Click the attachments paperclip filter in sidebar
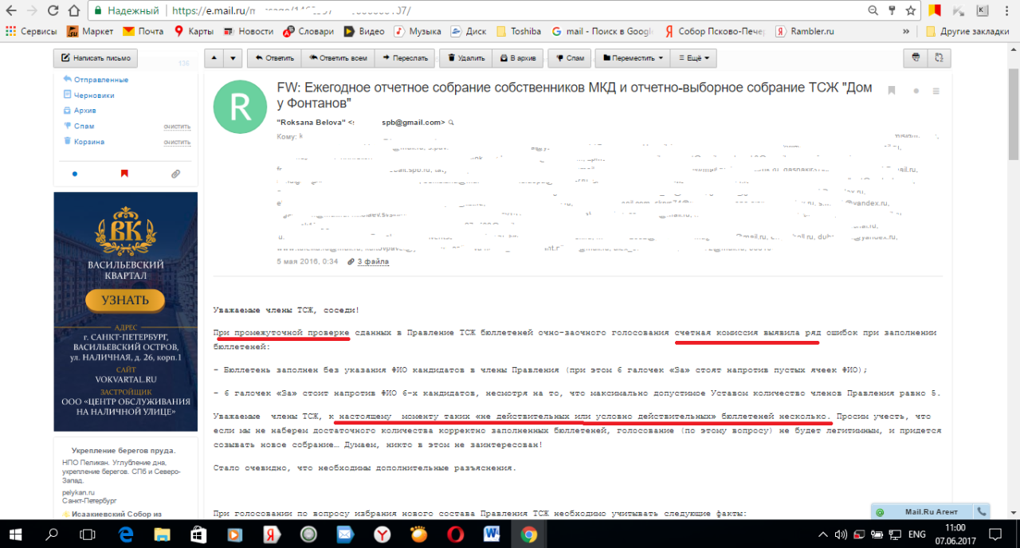 (x=175, y=173)
